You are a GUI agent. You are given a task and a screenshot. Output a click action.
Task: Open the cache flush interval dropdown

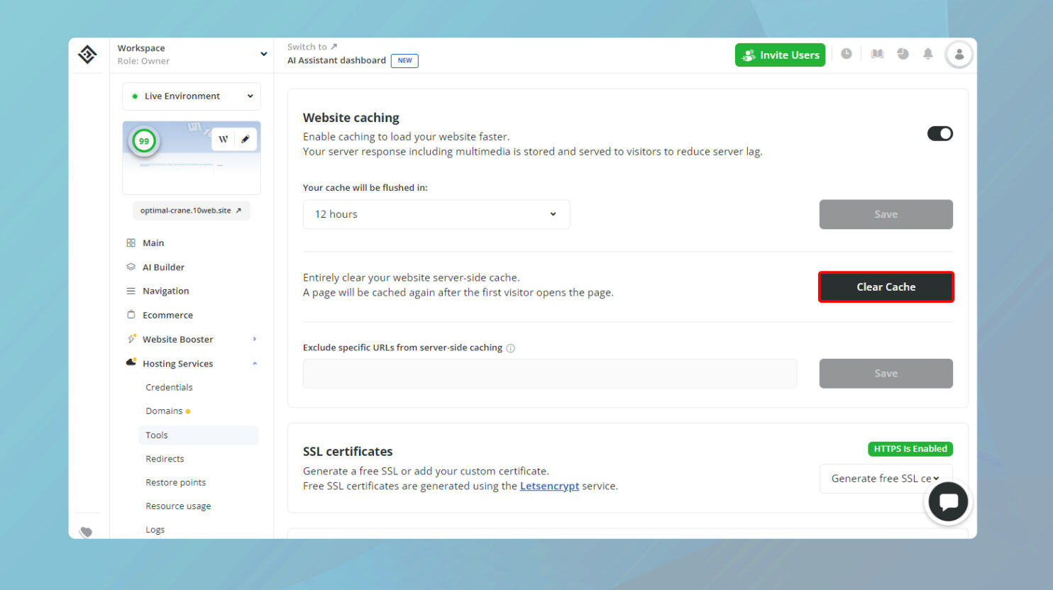(x=436, y=214)
